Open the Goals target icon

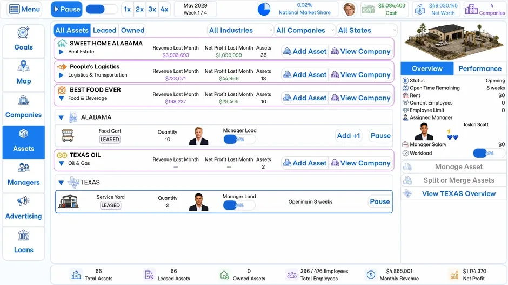coord(23,33)
